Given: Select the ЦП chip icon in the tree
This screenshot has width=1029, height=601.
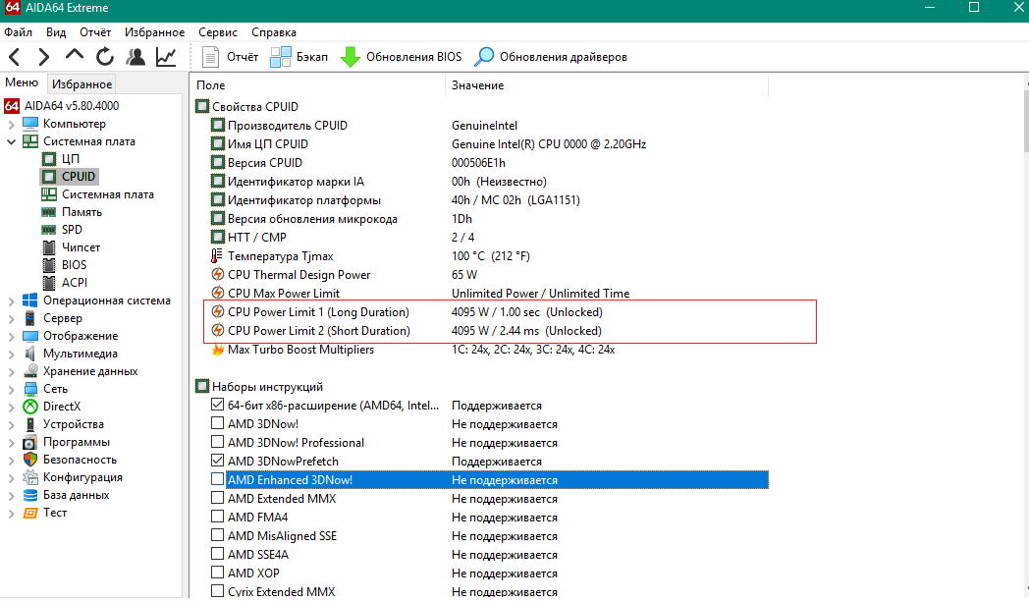Looking at the screenshot, I should [49, 159].
